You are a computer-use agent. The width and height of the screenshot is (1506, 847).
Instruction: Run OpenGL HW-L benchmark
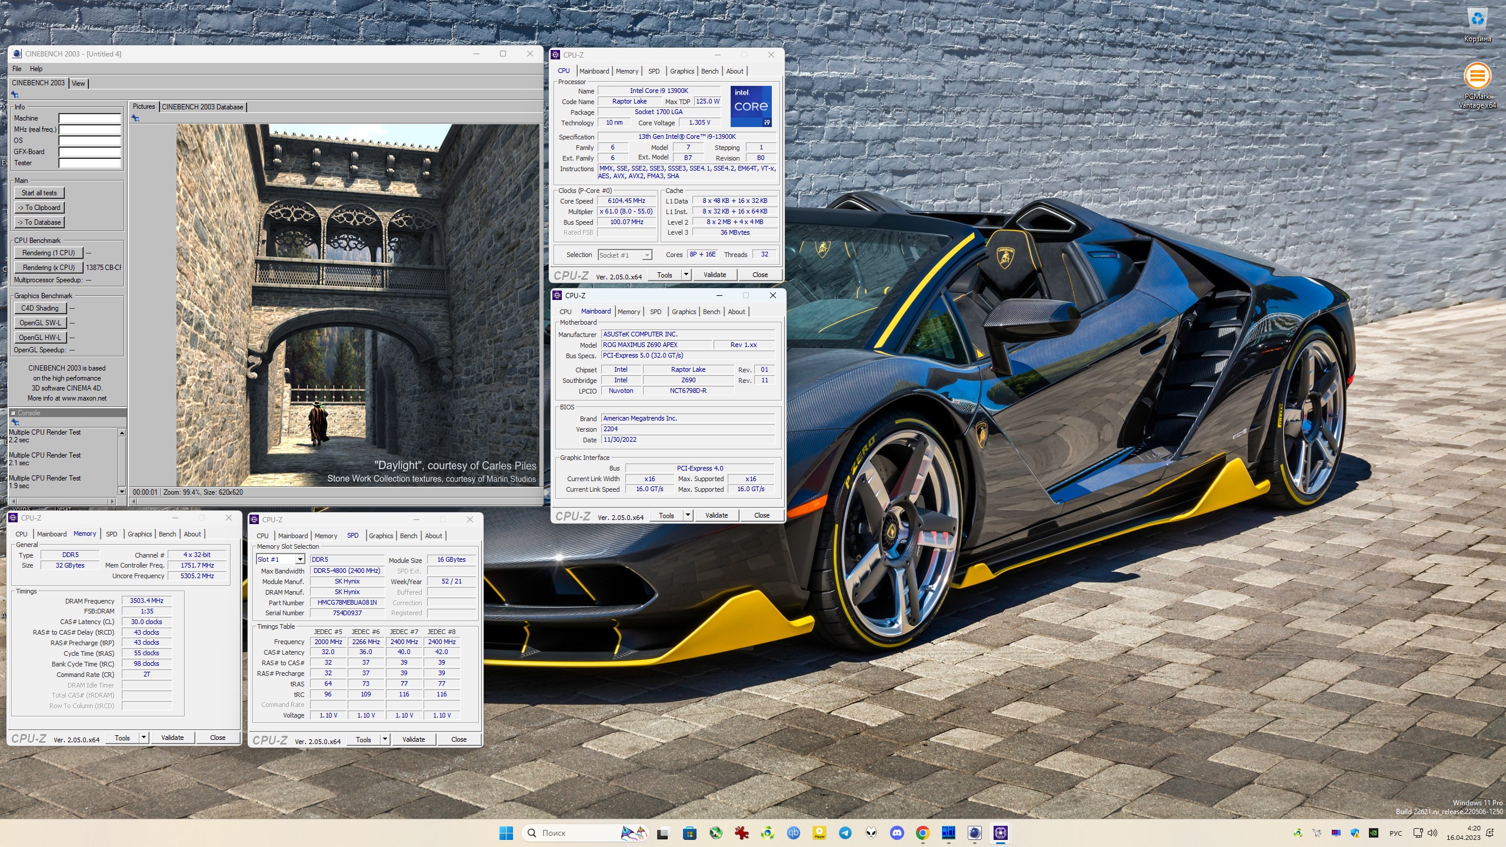coord(40,338)
